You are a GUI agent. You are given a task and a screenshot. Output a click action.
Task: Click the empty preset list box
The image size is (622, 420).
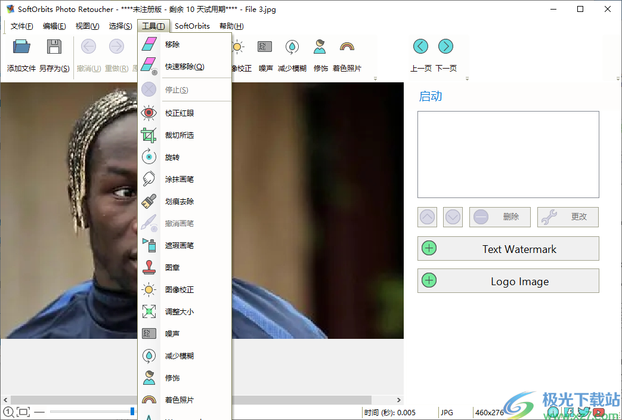[508, 154]
